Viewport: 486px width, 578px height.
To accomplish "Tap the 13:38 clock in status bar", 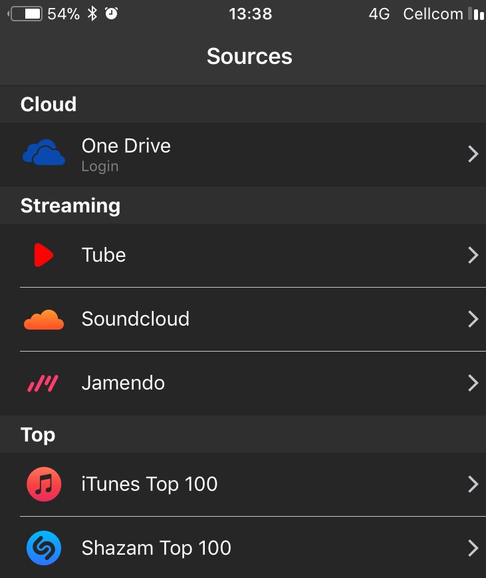I will pyautogui.click(x=250, y=14).
